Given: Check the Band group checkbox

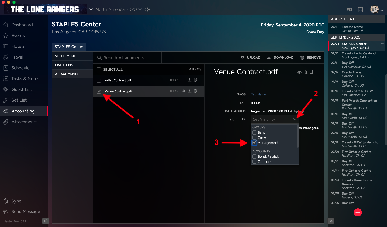Looking at the screenshot, I should (x=254, y=133).
